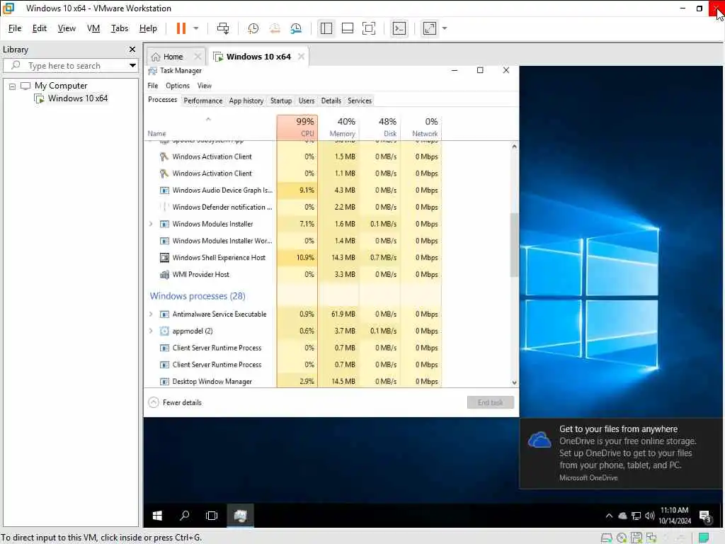Screen dimensions: 725x544
Task: Click the Task Manager scroll up arrow
Action: coord(514,146)
